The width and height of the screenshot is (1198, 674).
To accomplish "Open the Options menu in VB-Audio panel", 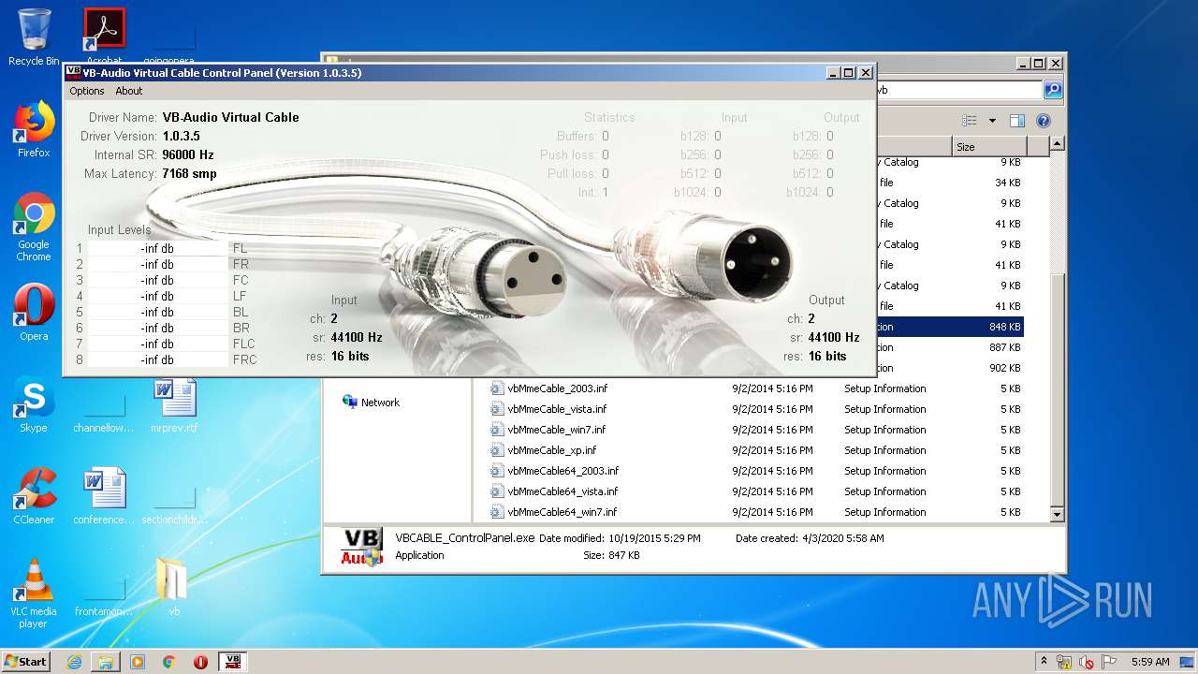I will [x=87, y=91].
